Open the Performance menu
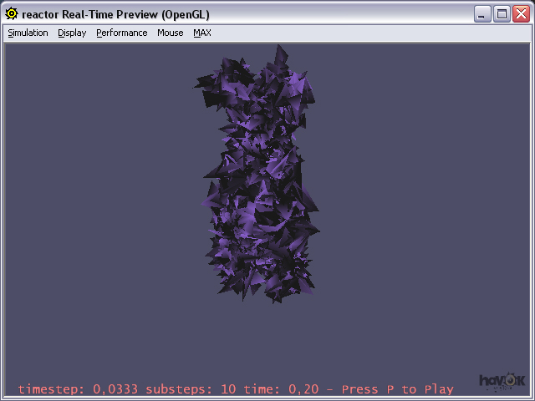 (122, 33)
